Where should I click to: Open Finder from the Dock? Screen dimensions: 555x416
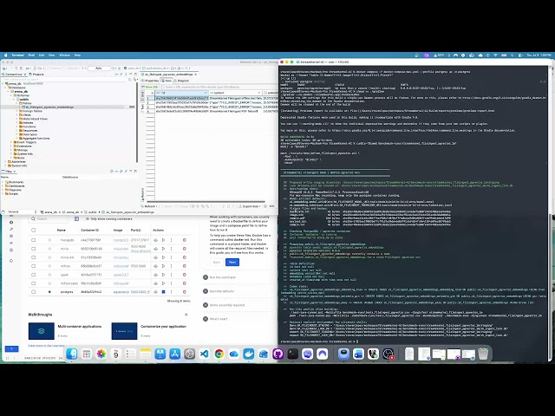tap(71, 354)
